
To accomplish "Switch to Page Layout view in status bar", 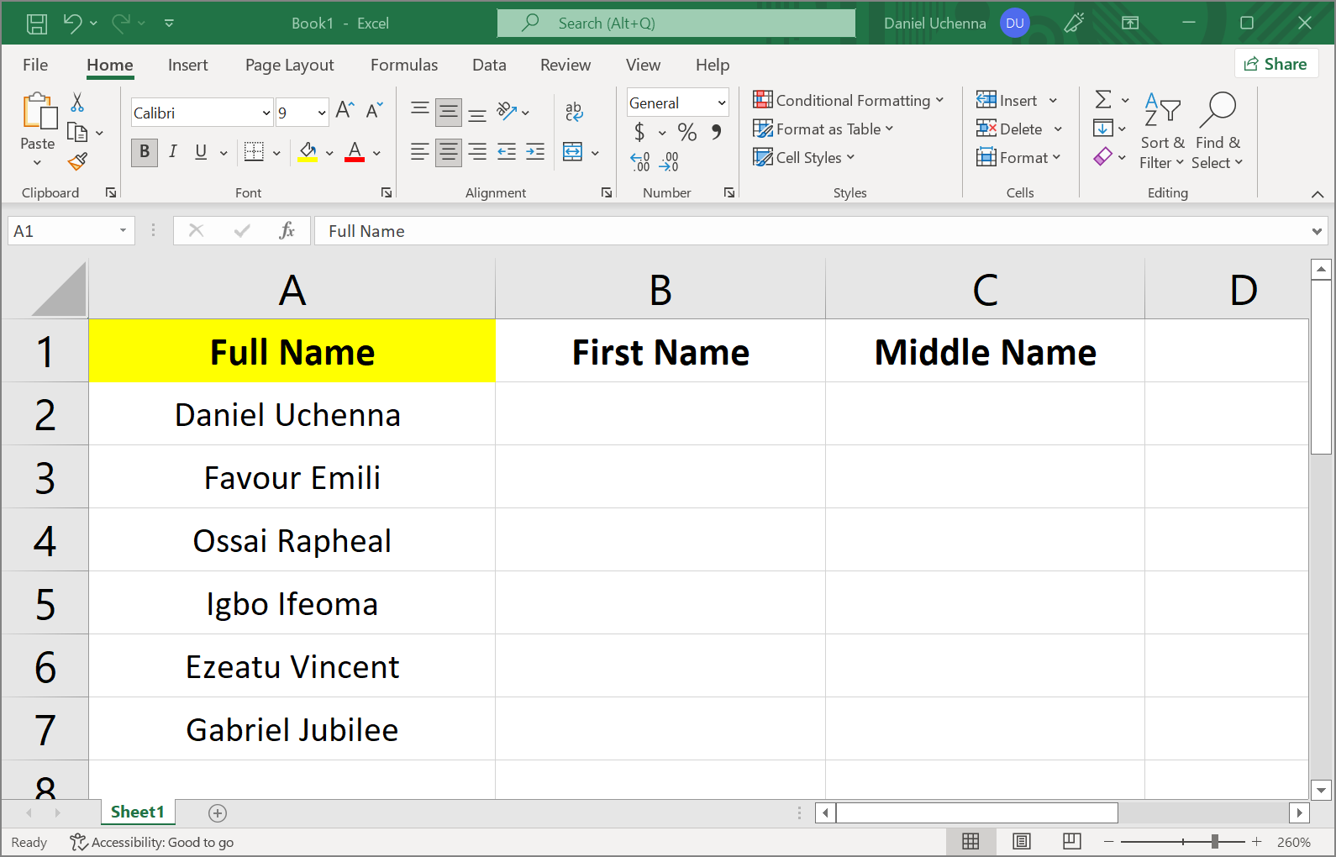I will tap(1021, 841).
